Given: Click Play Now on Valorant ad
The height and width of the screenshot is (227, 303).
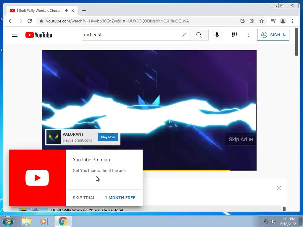Looking at the screenshot, I should tap(108, 137).
